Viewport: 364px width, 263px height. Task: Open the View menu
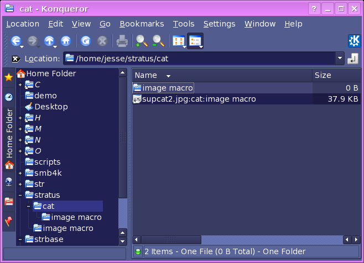(x=81, y=24)
